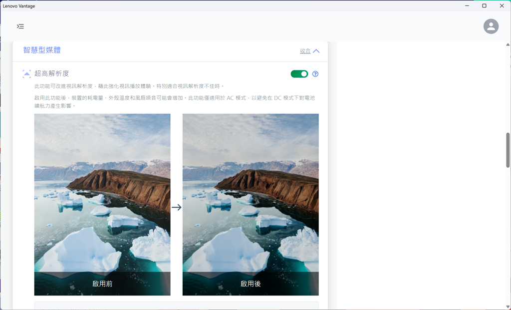
Task: Click the 智慧型媒體 section heading
Action: [x=42, y=50]
